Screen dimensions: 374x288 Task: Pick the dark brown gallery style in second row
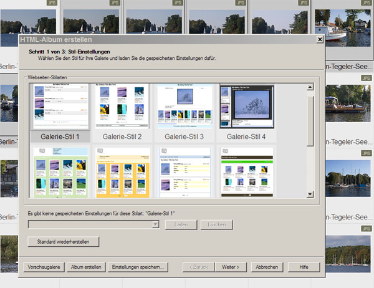(x=246, y=171)
